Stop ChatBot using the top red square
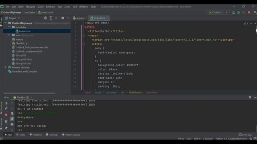 tap(249, 12)
